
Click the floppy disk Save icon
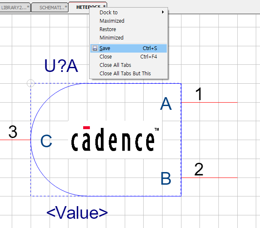coord(95,48)
